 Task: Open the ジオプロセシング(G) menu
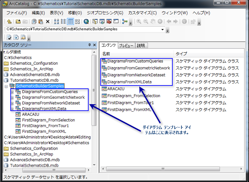[x=105, y=13]
